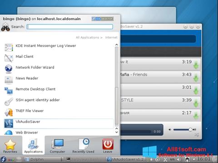
Task: Open the tray settings gear icon
Action: coord(158,159)
